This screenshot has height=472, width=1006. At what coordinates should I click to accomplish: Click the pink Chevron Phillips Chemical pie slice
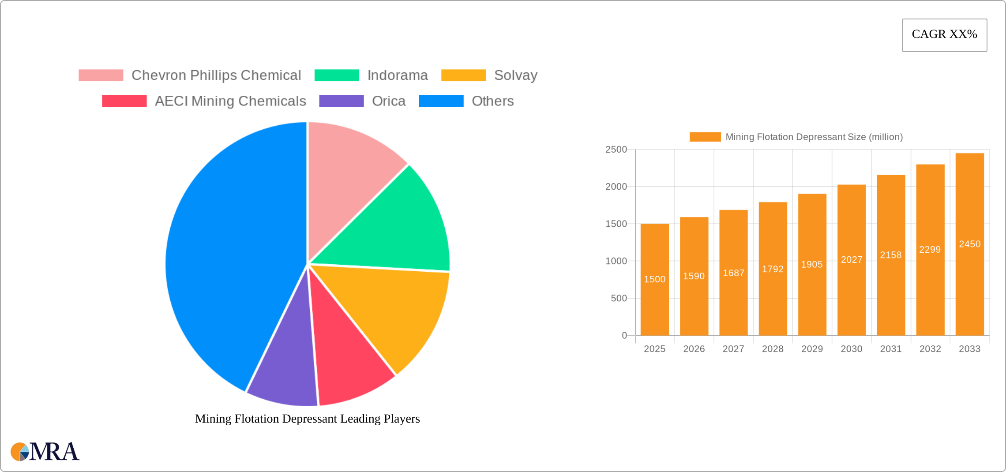(x=349, y=172)
